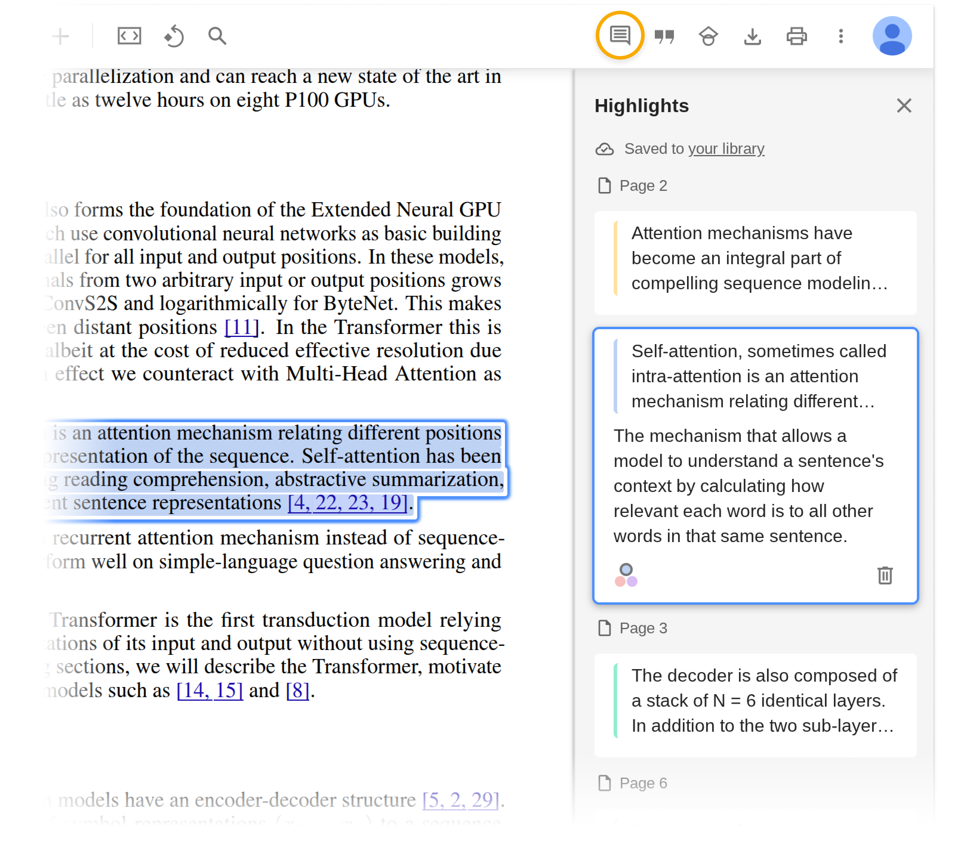The height and width of the screenshot is (851, 967).
Task: Open the 'your library' link
Action: pos(726,149)
